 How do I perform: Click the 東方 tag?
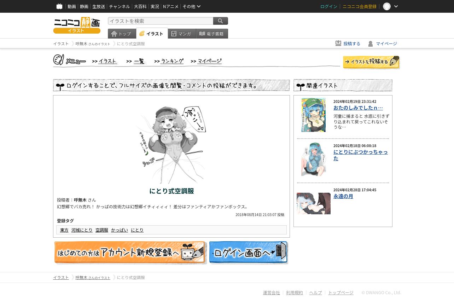click(64, 230)
